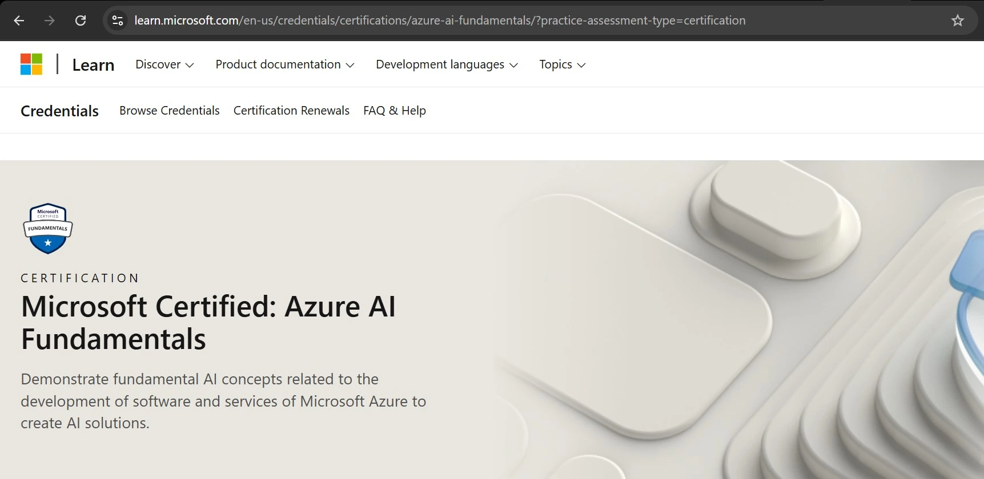
Task: Select the Azure AI Fundamentals heading text
Action: pos(208,323)
